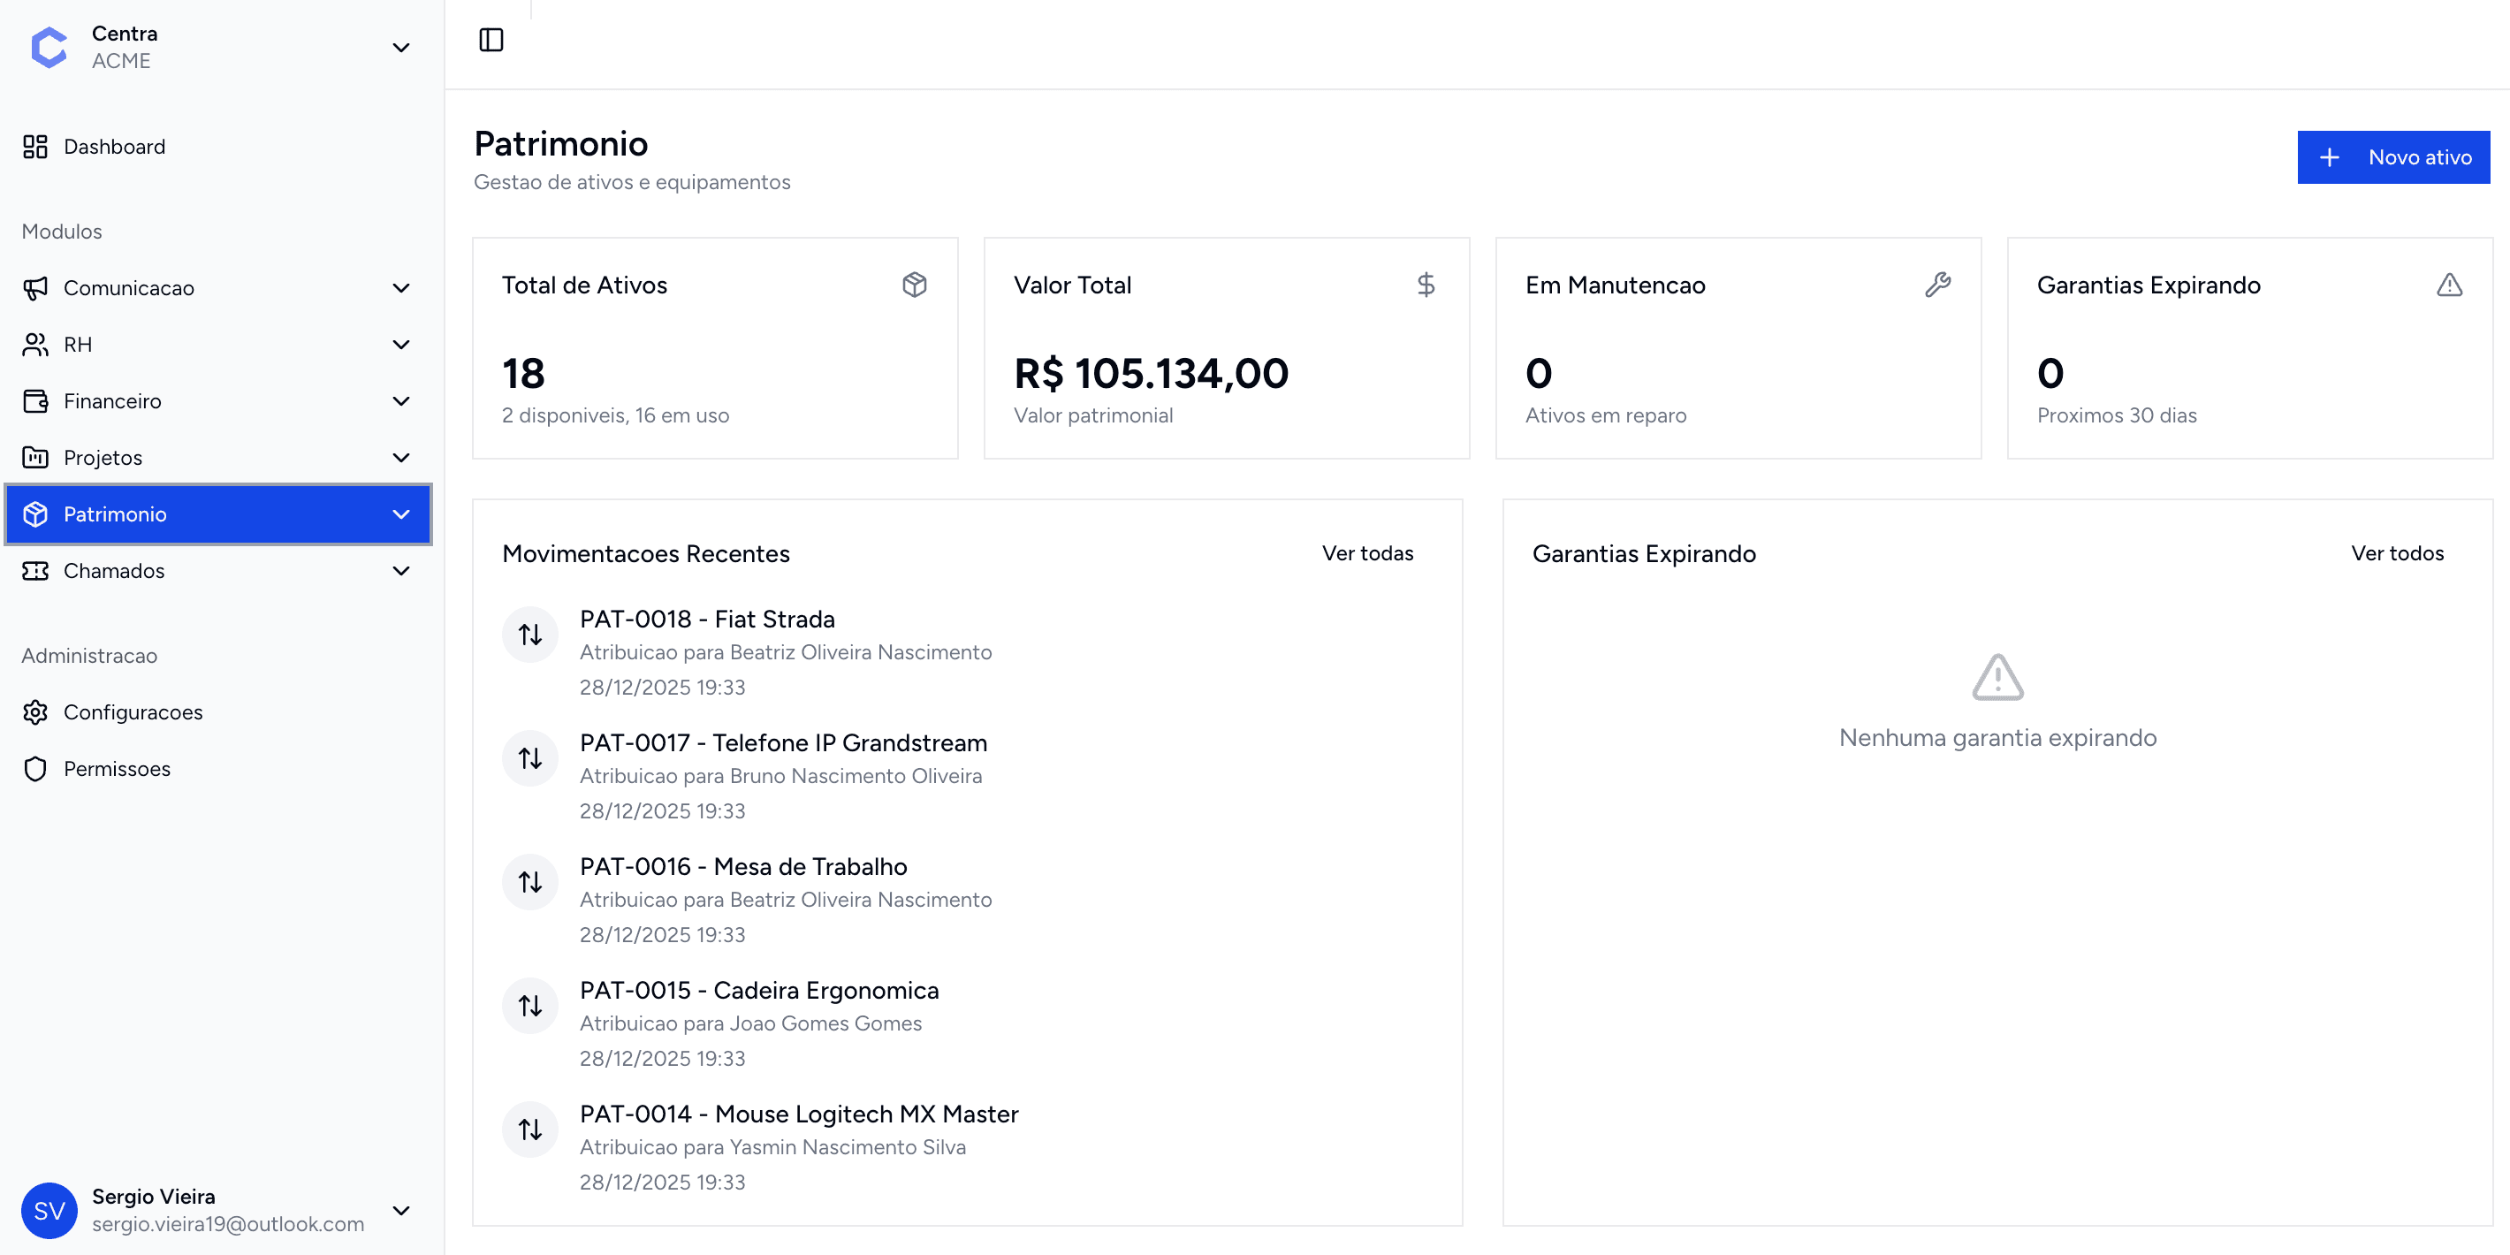
Task: Open PAT-0015 Cadeira Ergonomica entry
Action: pos(759,990)
